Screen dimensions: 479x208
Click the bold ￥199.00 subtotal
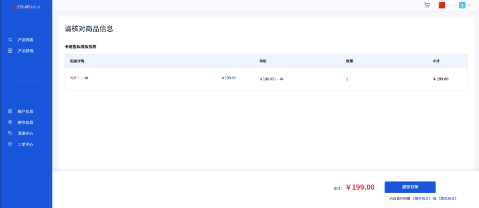[x=441, y=79]
